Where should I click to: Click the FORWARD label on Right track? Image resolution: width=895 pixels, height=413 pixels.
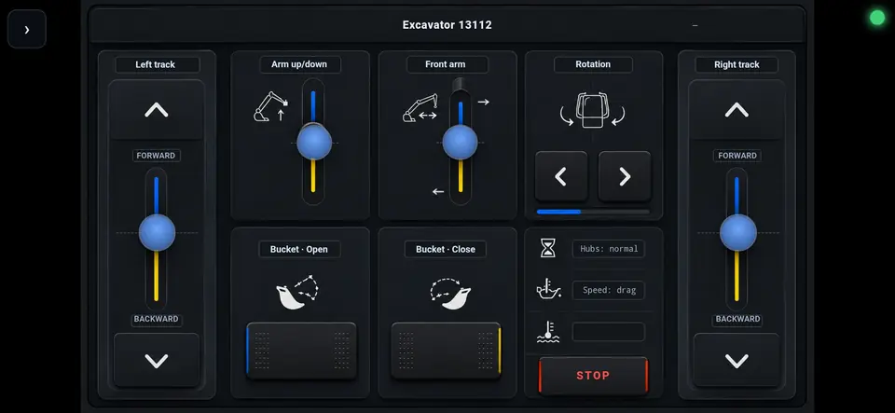tap(737, 155)
